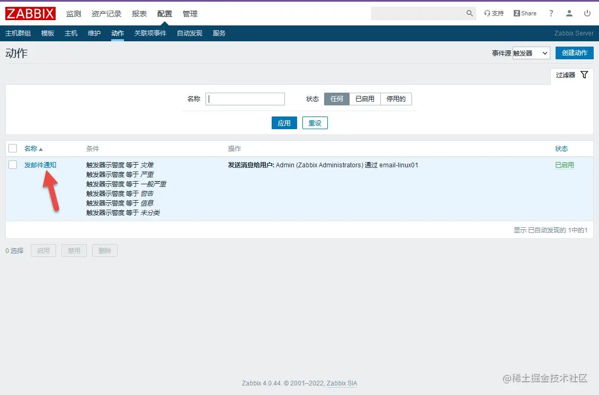Image resolution: width=599 pixels, height=395 pixels.
Task: Go to the 服务 submenu
Action: click(219, 33)
